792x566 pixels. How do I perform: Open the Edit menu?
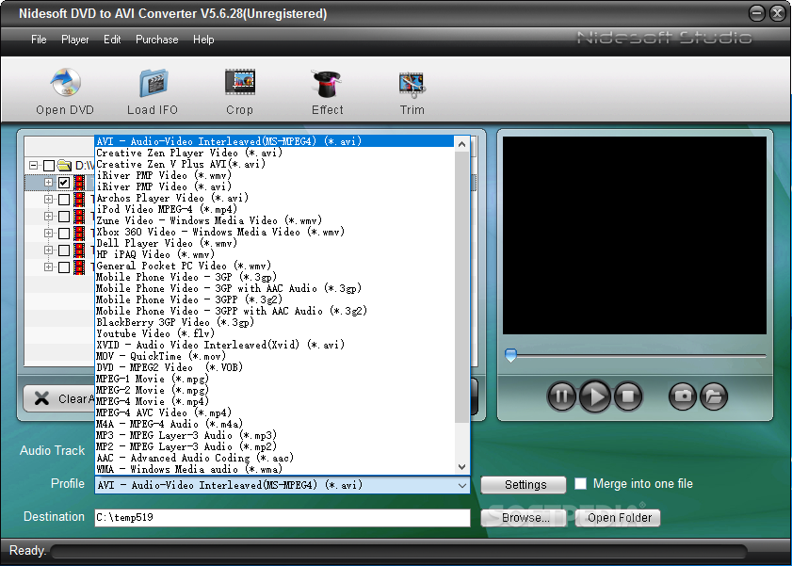click(x=112, y=40)
